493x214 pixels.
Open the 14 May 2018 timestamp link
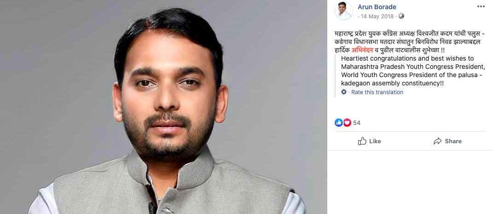click(x=377, y=17)
